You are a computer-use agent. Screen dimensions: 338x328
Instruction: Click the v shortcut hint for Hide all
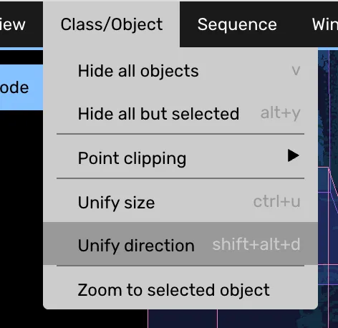pyautogui.click(x=296, y=71)
